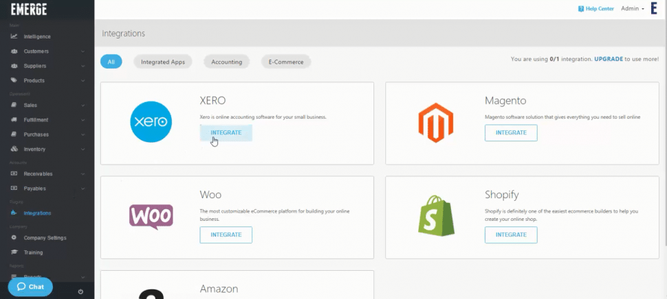Click the Products tag icon
Viewport: 667px width, 299px height.
(14, 80)
